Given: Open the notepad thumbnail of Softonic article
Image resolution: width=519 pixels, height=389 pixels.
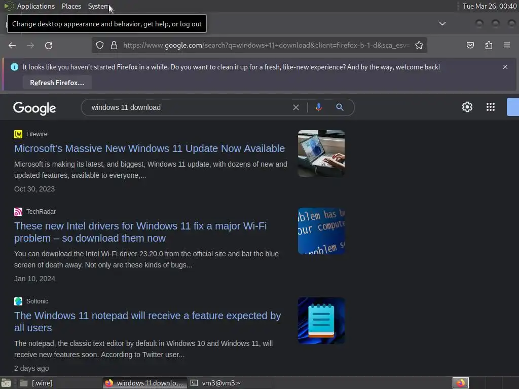Looking at the screenshot, I should 321,321.
